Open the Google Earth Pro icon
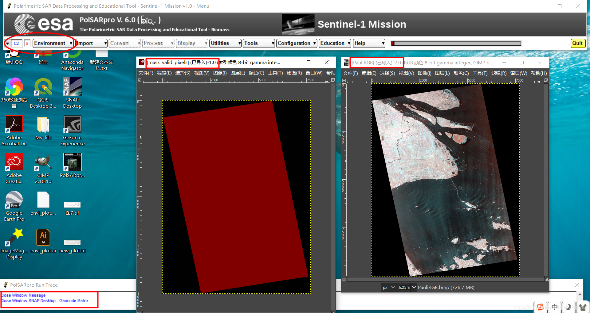 coord(14,206)
